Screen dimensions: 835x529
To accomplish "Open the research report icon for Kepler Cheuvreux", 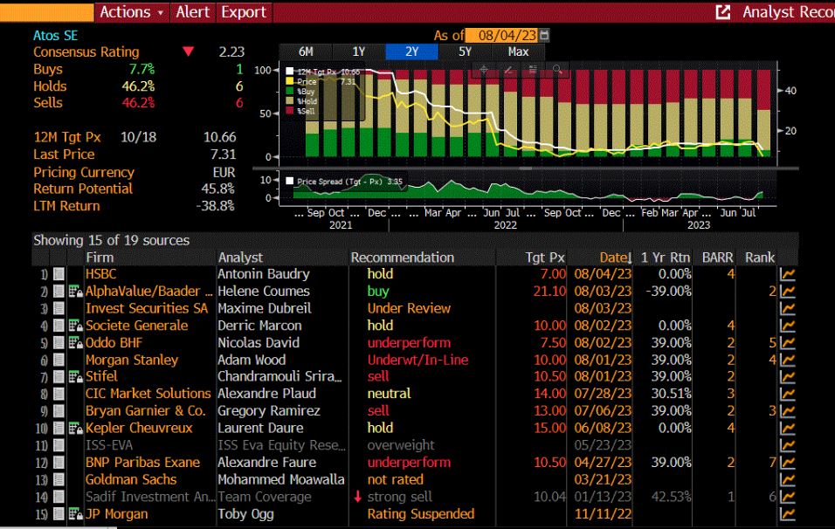I will 76,428.
